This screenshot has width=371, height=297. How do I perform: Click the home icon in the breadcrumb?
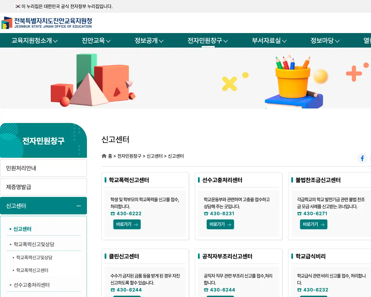[x=104, y=156]
